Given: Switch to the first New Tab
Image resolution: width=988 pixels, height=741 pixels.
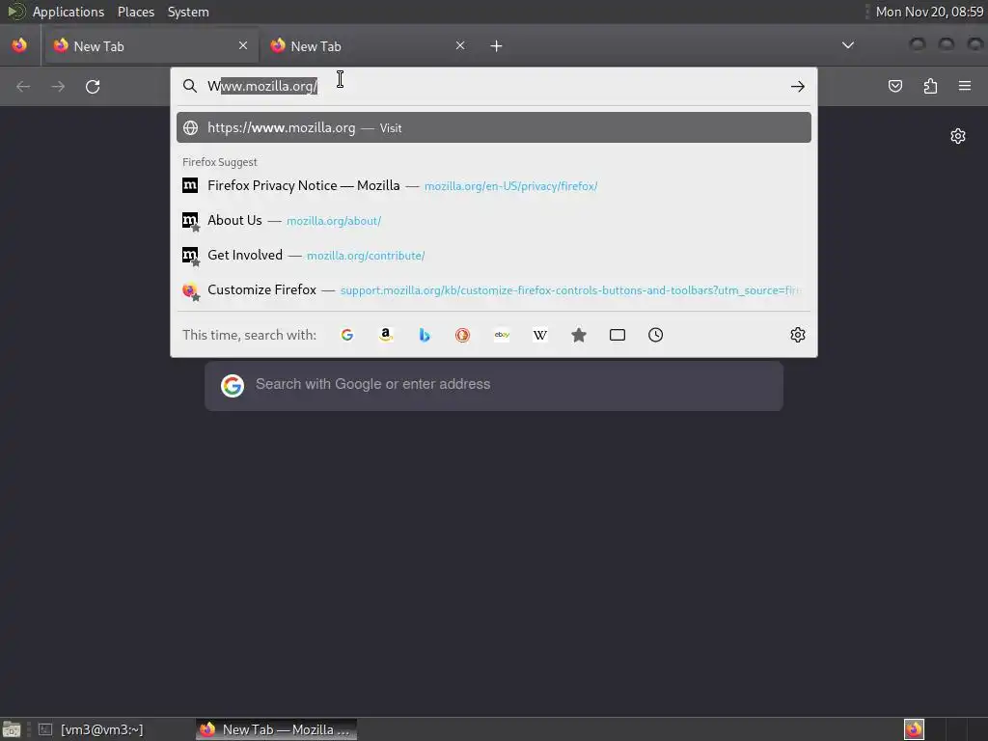Looking at the screenshot, I should tap(151, 46).
